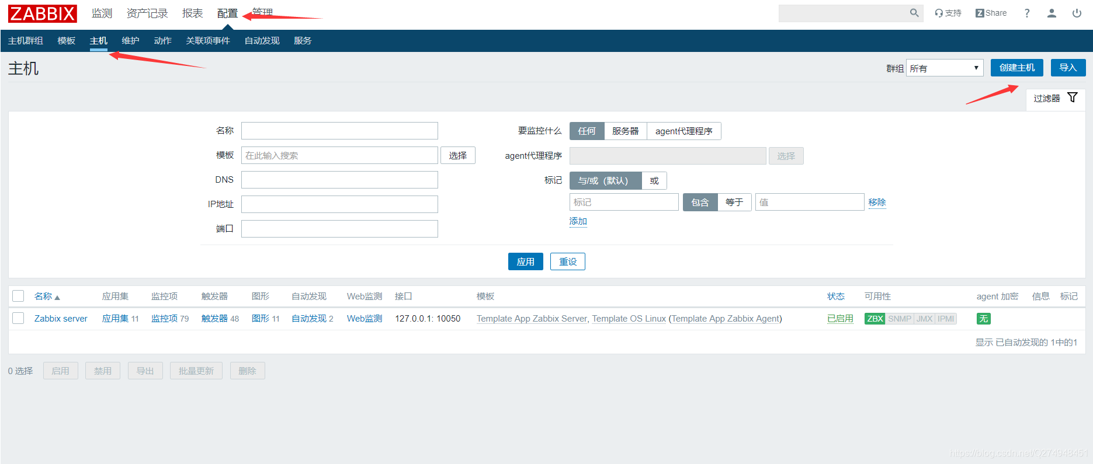Click the 导入 button
Image resolution: width=1093 pixels, height=464 pixels.
pyautogui.click(x=1068, y=68)
